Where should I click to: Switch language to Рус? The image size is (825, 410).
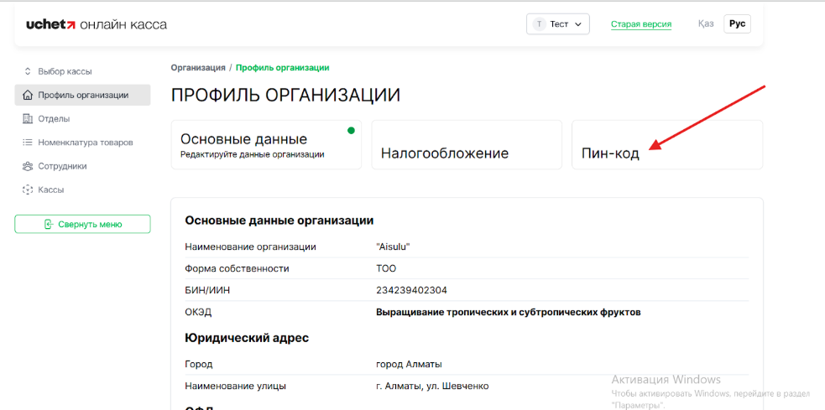pyautogui.click(x=737, y=24)
